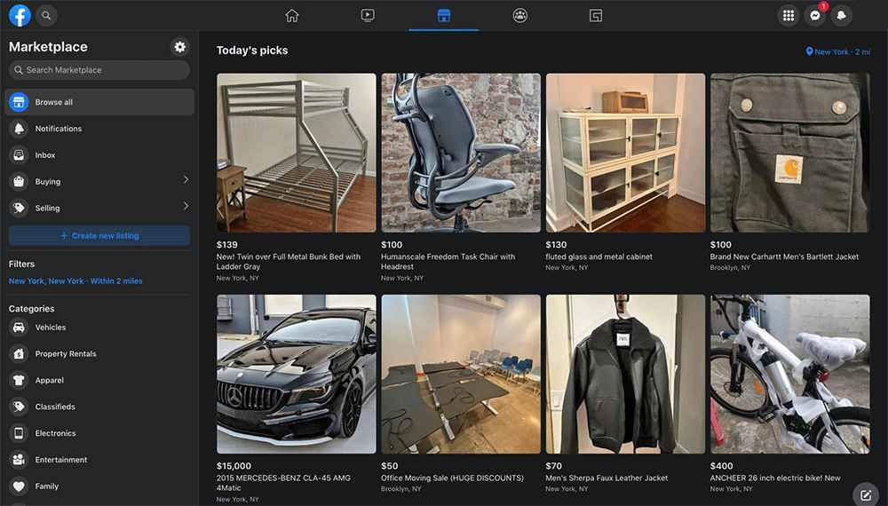The image size is (888, 506).
Task: Click the Facebook search magnifier icon
Action: tap(46, 15)
